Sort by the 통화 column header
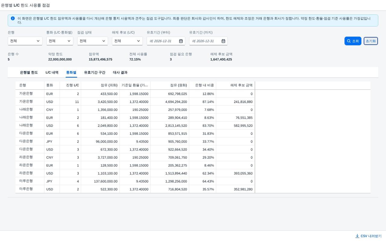Viewport: 386px width, 241px height. [52, 86]
